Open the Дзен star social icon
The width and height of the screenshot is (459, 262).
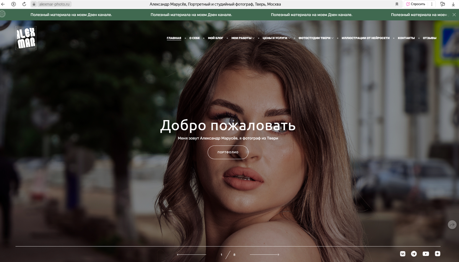(x=438, y=254)
